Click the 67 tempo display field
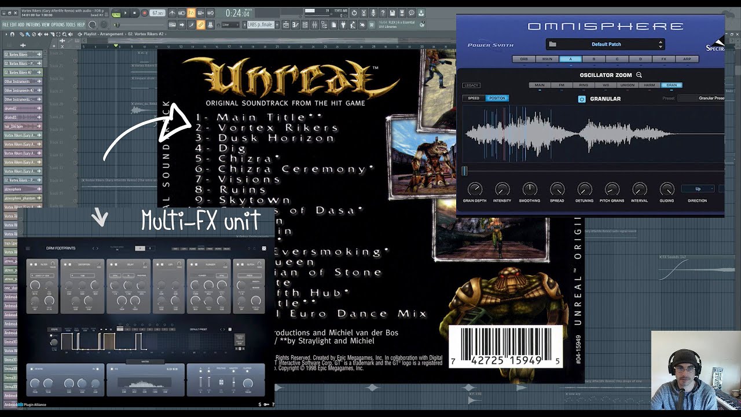 click(x=157, y=13)
